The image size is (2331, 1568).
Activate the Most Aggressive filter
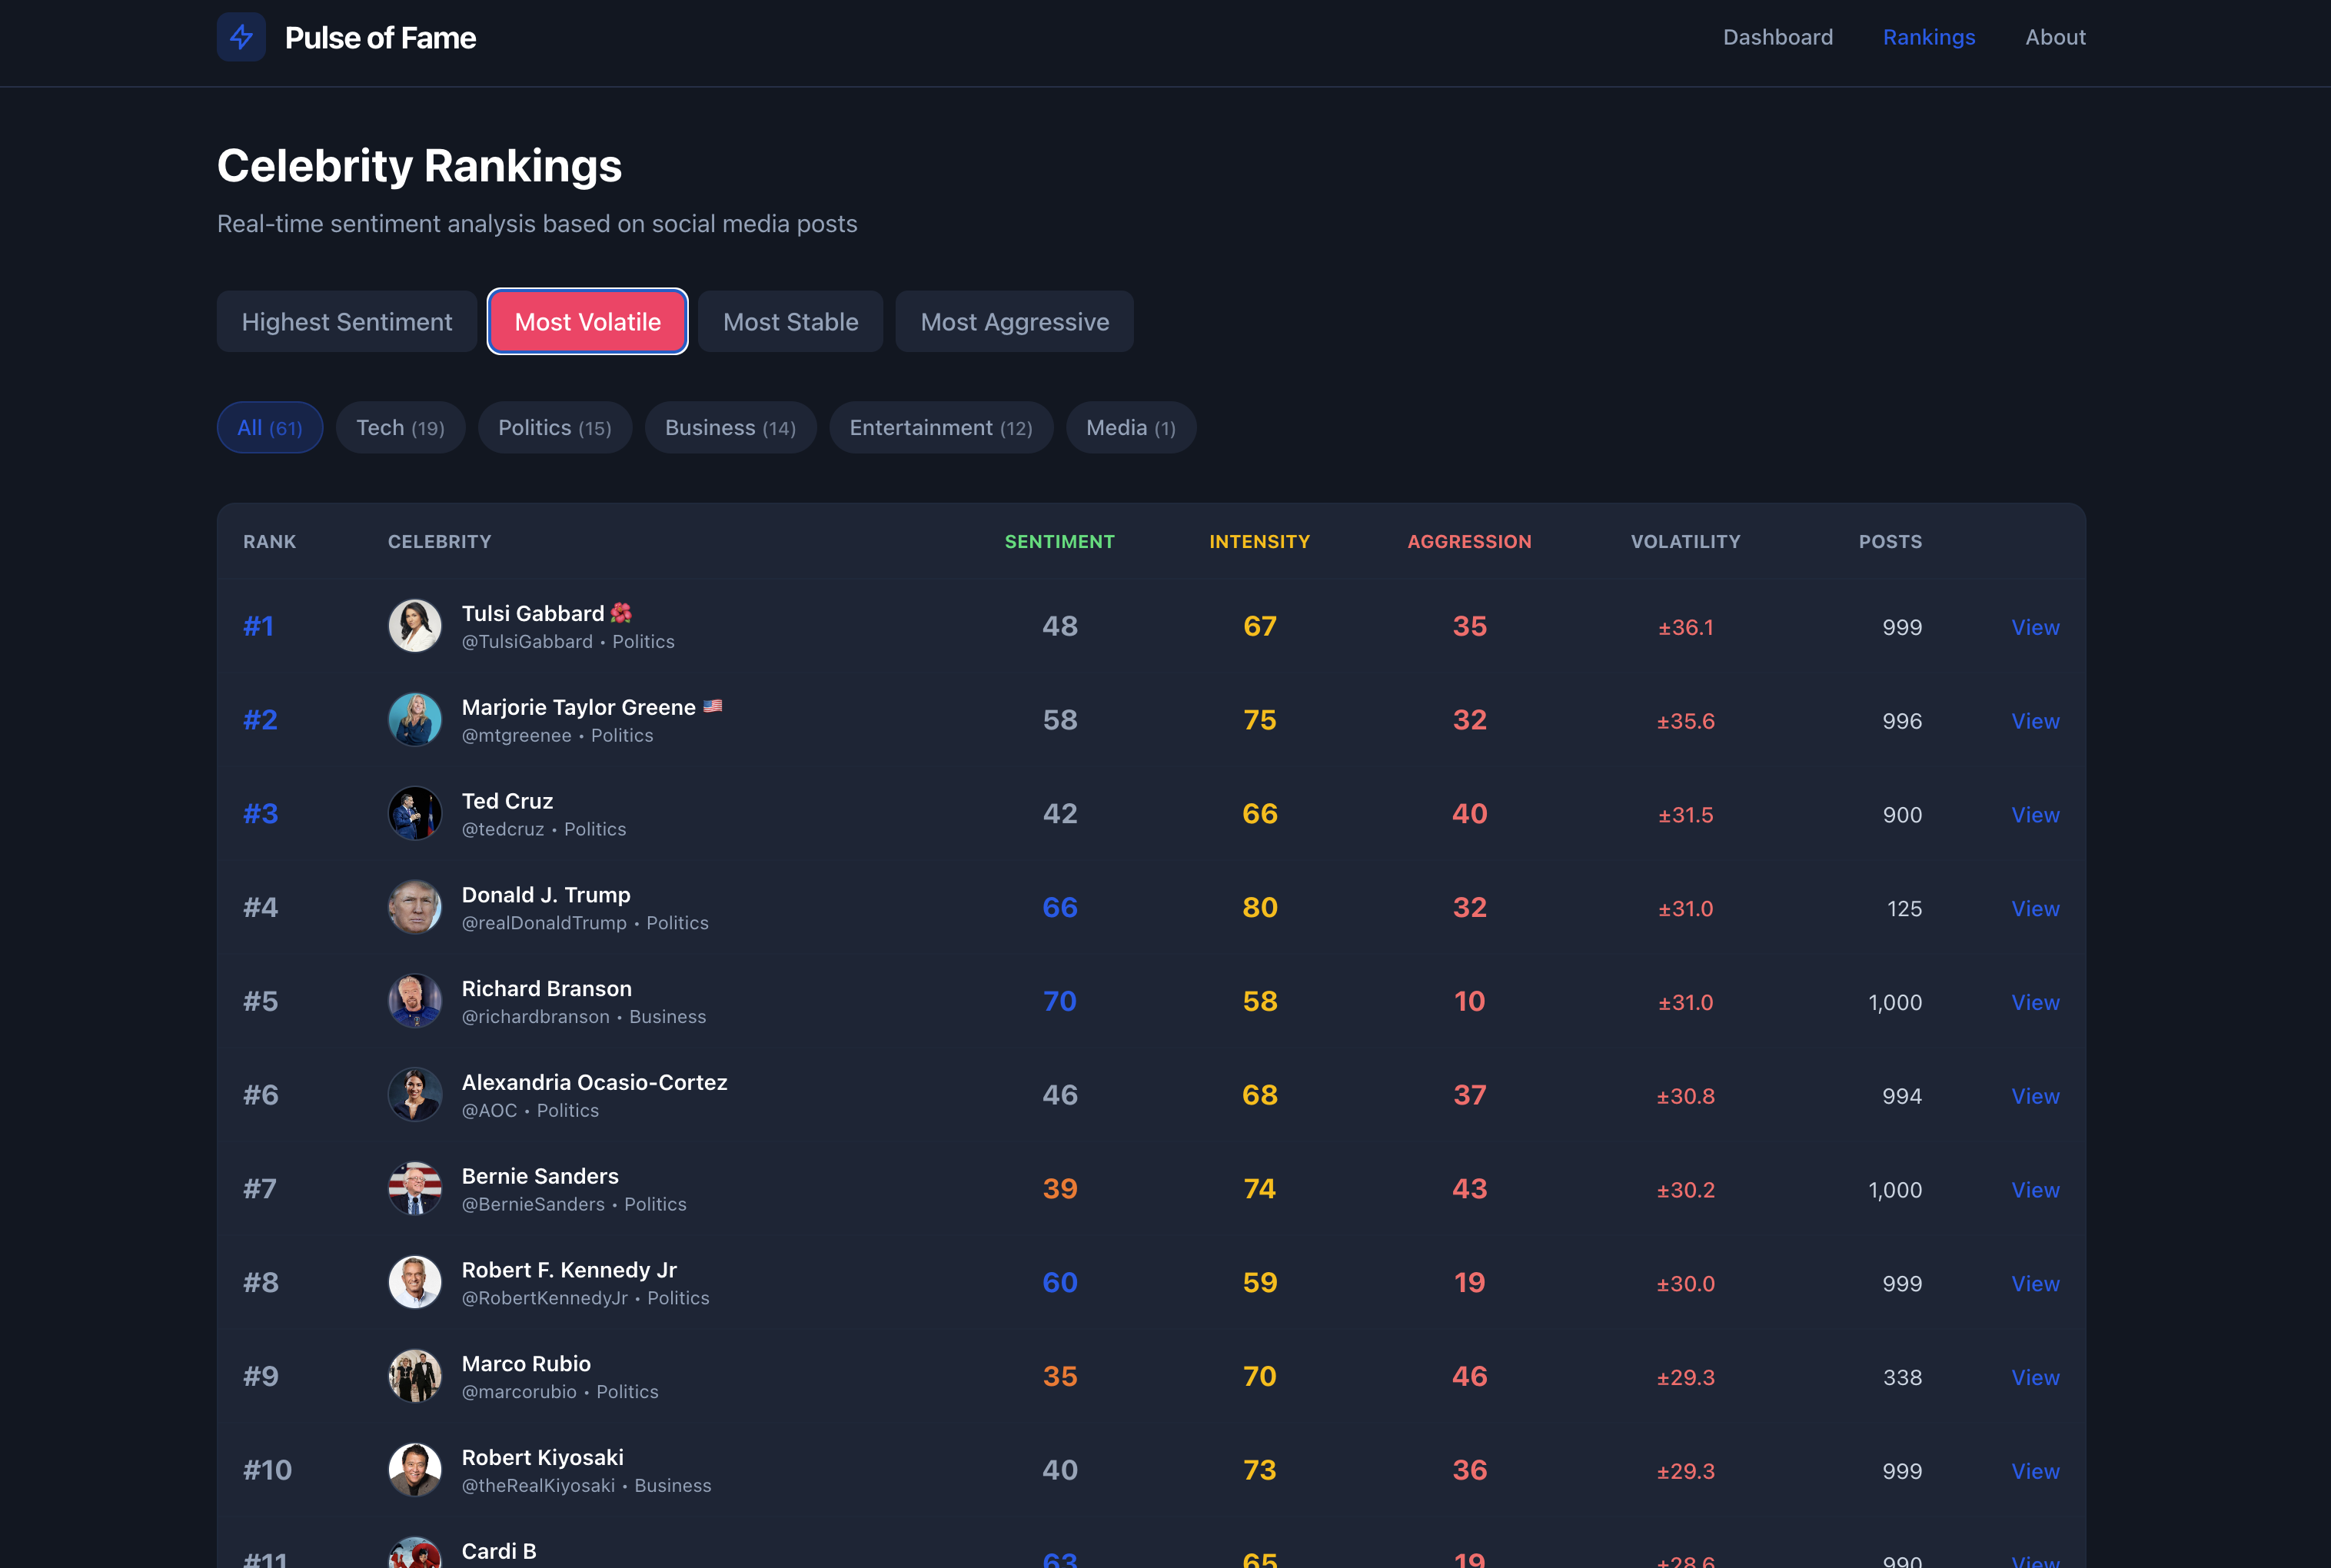[x=1013, y=321]
